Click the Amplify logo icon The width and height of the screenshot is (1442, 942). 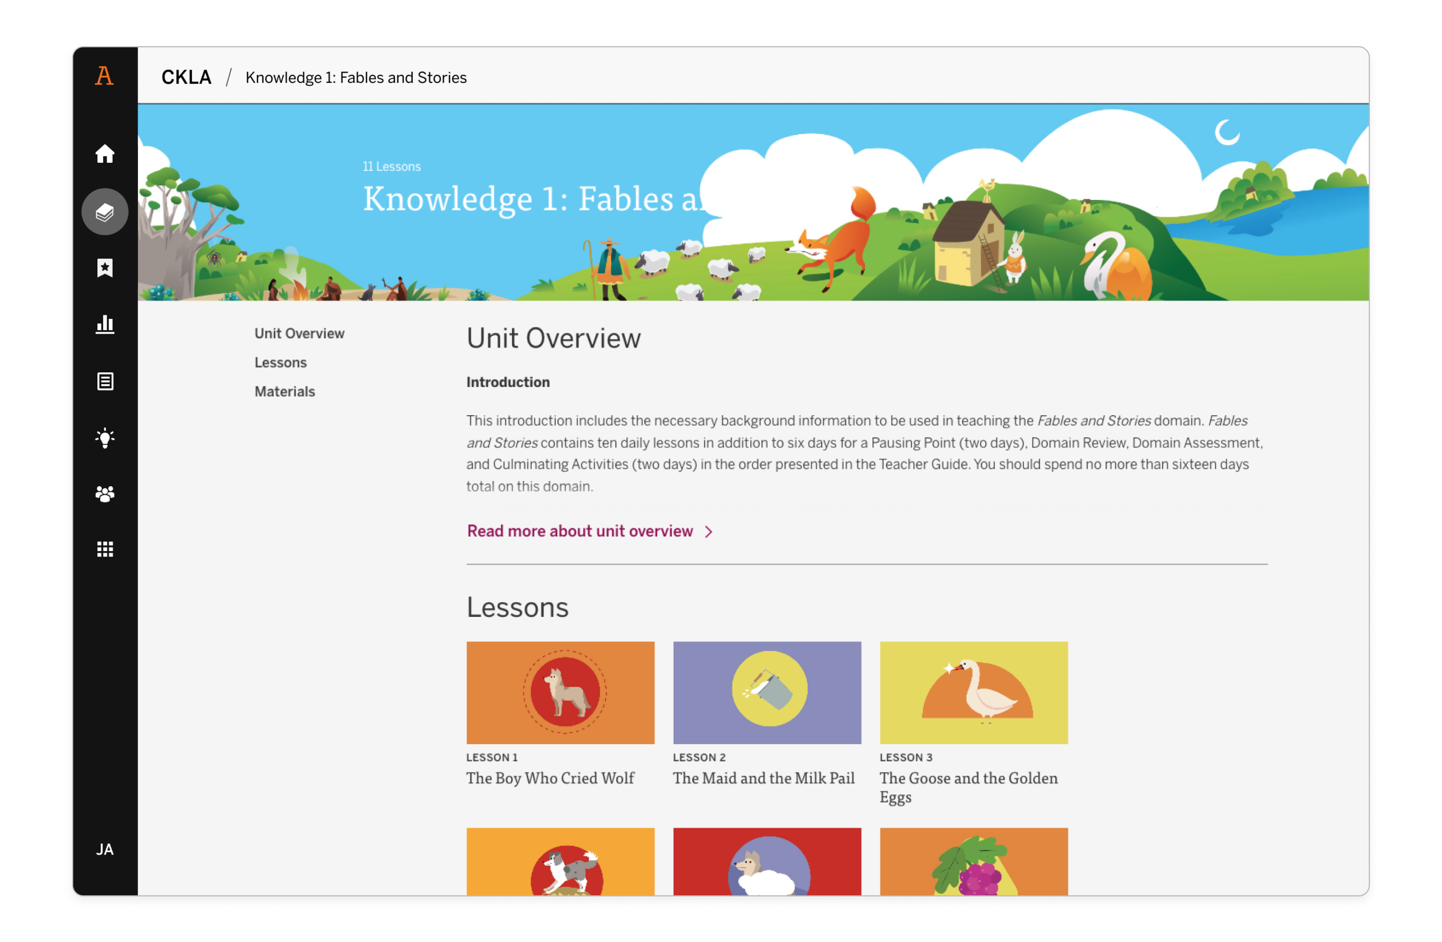tap(104, 77)
